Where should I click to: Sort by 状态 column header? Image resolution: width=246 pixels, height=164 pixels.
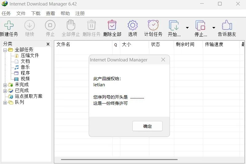click(161, 45)
